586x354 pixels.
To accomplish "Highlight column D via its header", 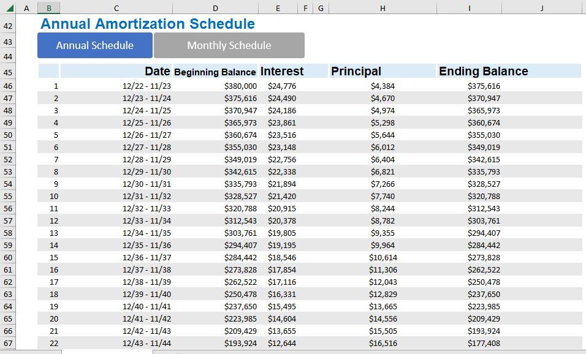I will (x=215, y=8).
